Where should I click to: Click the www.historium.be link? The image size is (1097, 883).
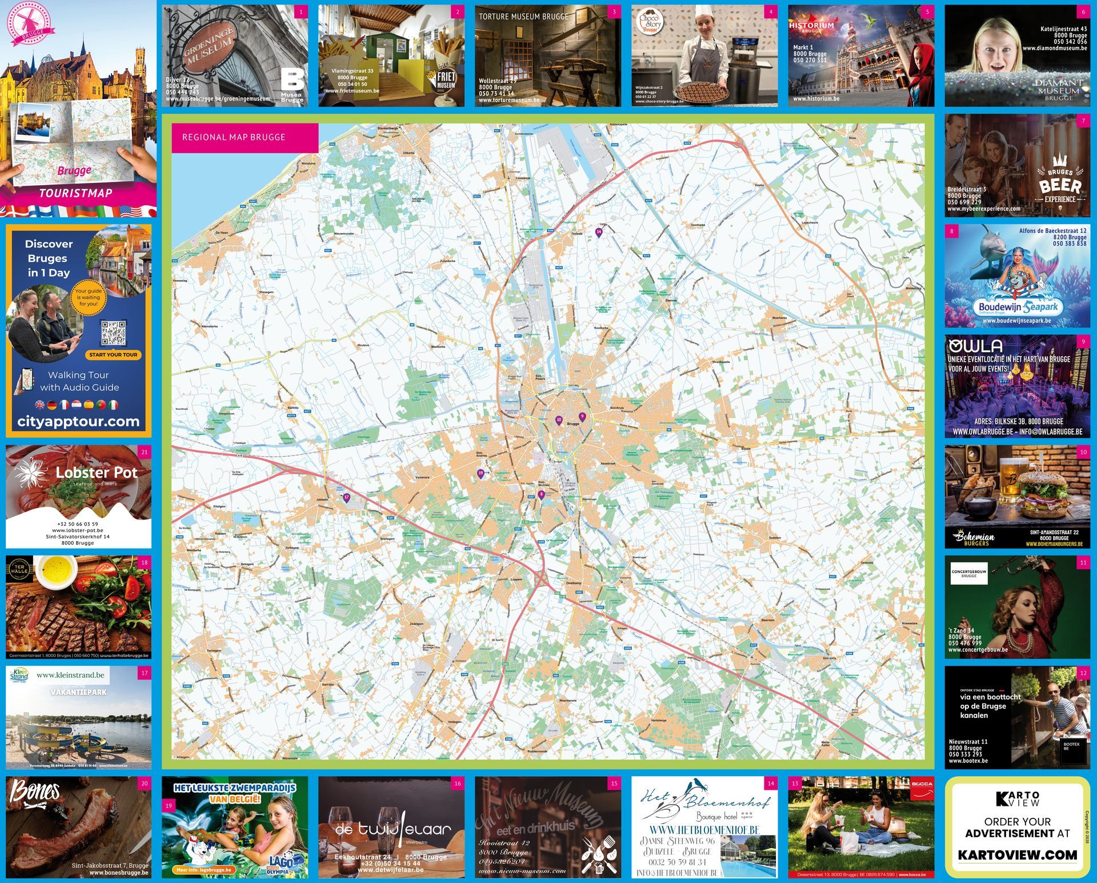pos(816,98)
